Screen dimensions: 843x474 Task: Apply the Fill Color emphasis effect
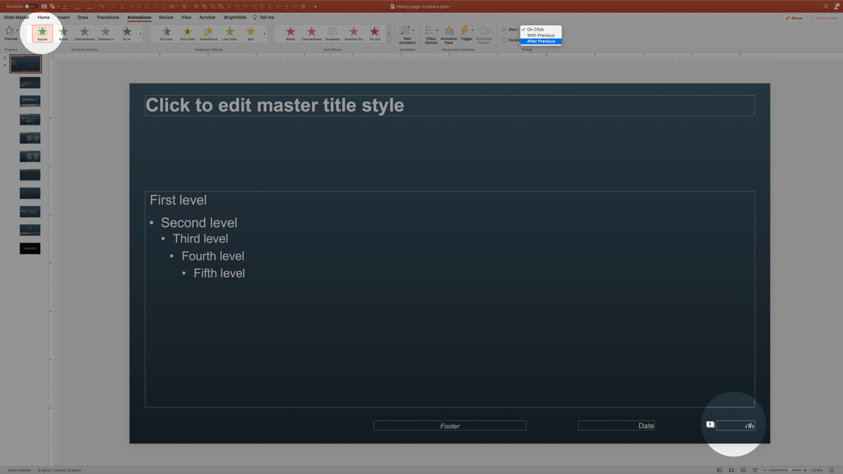[166, 34]
